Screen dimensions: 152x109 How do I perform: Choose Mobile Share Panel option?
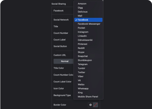pos(88,97)
